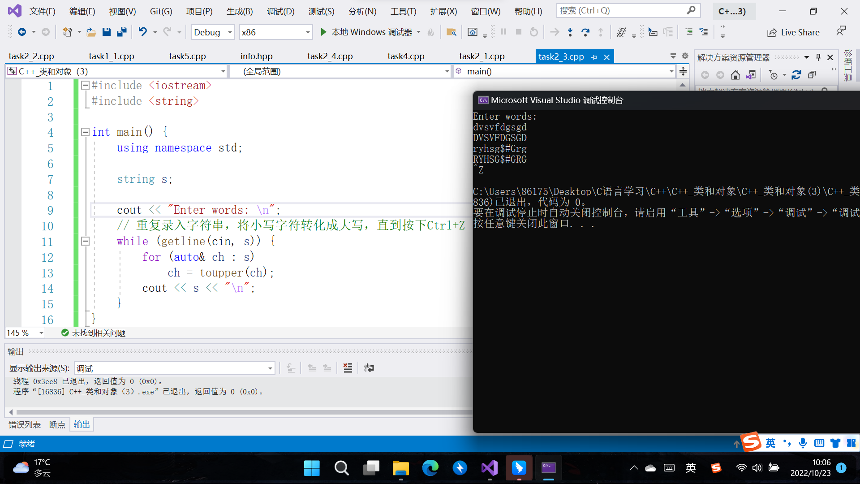
Task: Collapse the while loop block
Action: [85, 241]
